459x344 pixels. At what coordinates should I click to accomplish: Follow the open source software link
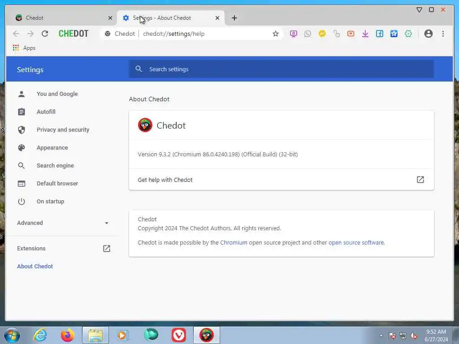tap(356, 242)
